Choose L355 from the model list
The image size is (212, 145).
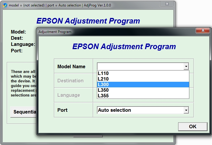coord(143,96)
